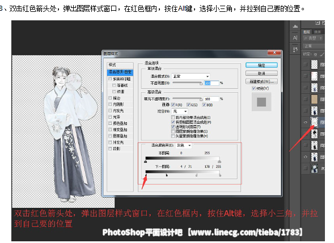This screenshot has width=334, height=243.
Task: Click the highlighted selected layer thumbnail
Action: pos(314,122)
